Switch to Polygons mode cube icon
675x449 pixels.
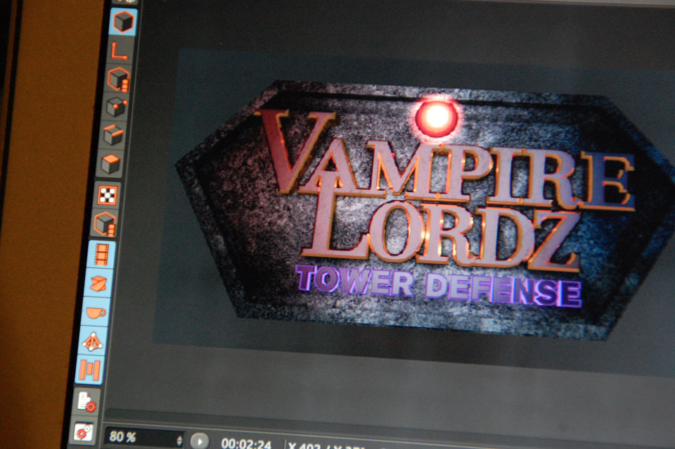(110, 163)
